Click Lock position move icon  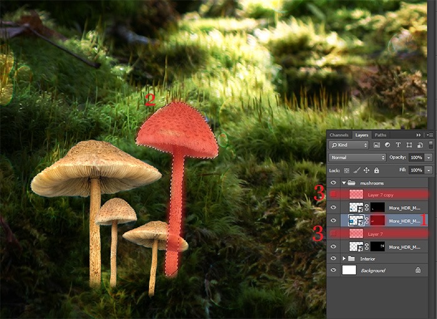[x=366, y=170]
